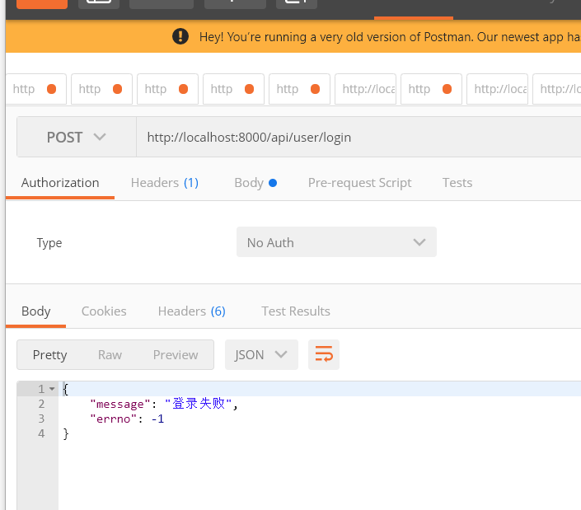Click the orange unsaved dot on first http tab
This screenshot has width=581, height=510.
[52, 89]
